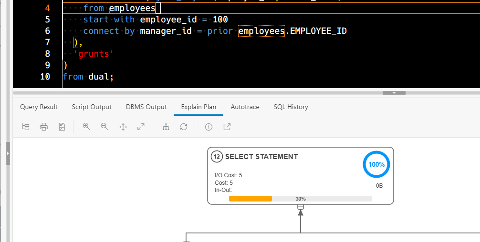
Task: Switch to Script Output tab
Action: (x=92, y=107)
